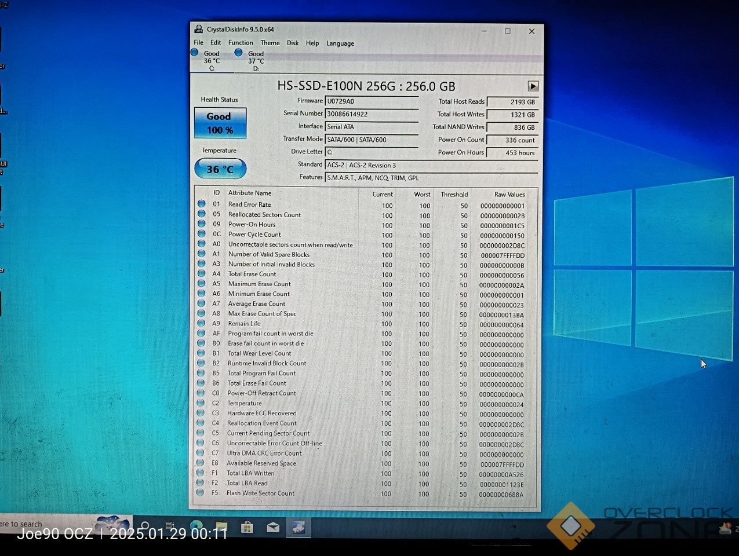Screen dimensions: 739x556
Task: Click the Good 100 % health status button
Action: coord(220,123)
